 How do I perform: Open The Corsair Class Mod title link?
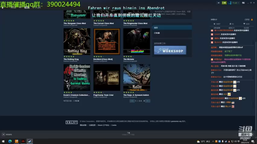[x=103, y=23]
